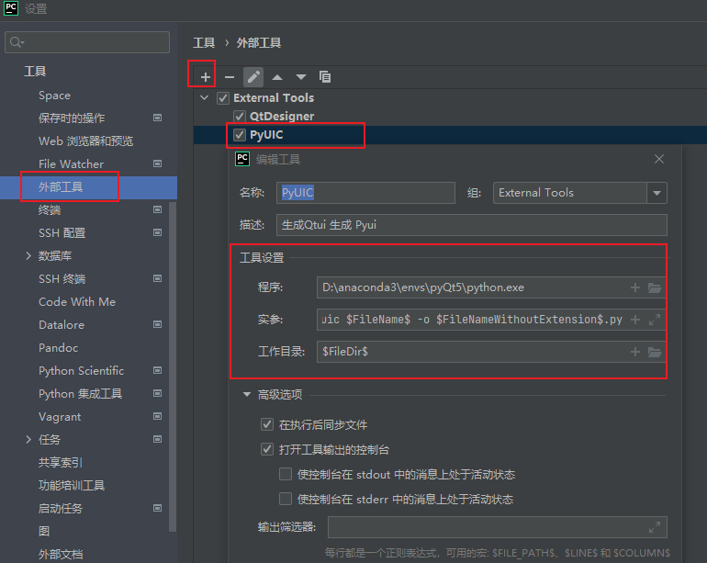The width and height of the screenshot is (707, 563).
Task: Focus the settings search field
Action: (87, 42)
